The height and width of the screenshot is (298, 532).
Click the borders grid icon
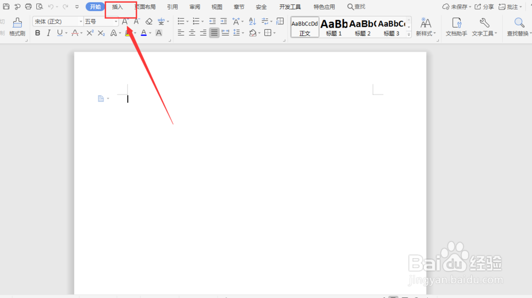click(x=268, y=33)
